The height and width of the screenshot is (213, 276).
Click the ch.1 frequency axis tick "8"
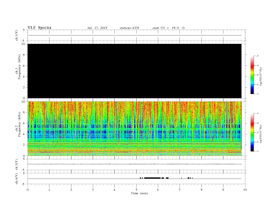click(24, 55)
